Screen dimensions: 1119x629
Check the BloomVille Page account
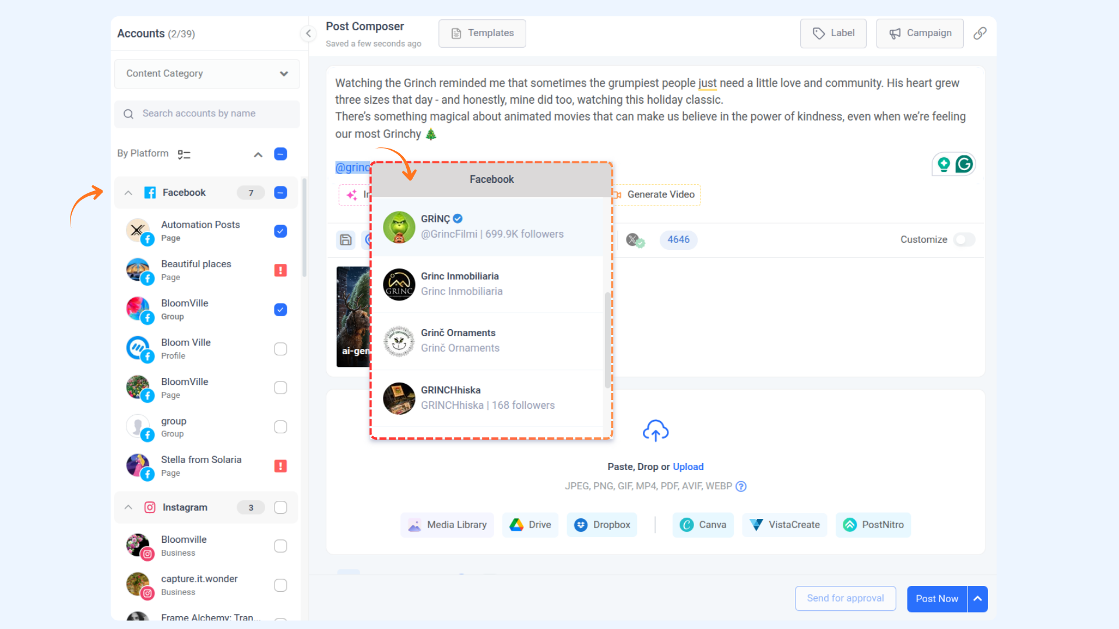click(280, 388)
